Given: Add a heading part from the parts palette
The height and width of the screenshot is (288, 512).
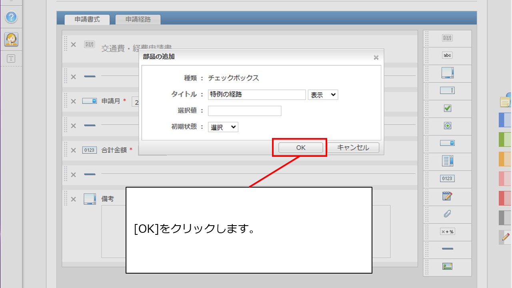Looking at the screenshot, I should pos(447,38).
